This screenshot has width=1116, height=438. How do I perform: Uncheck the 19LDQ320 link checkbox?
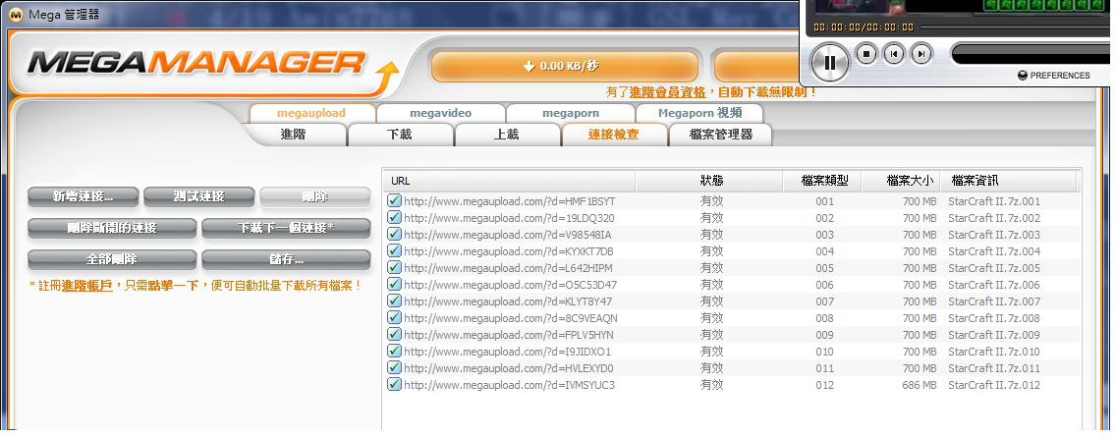[x=394, y=218]
